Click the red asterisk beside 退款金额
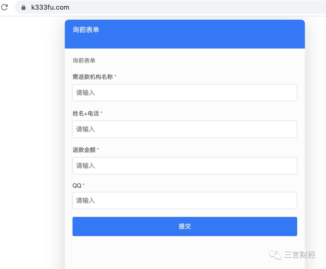The height and width of the screenshot is (269, 326). 98,149
